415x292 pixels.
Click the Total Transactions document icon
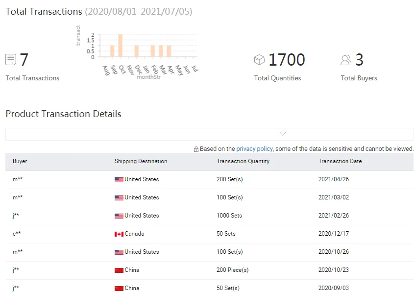(x=11, y=60)
